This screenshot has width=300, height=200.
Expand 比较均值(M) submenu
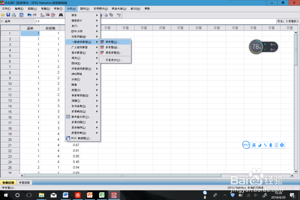pos(83,37)
